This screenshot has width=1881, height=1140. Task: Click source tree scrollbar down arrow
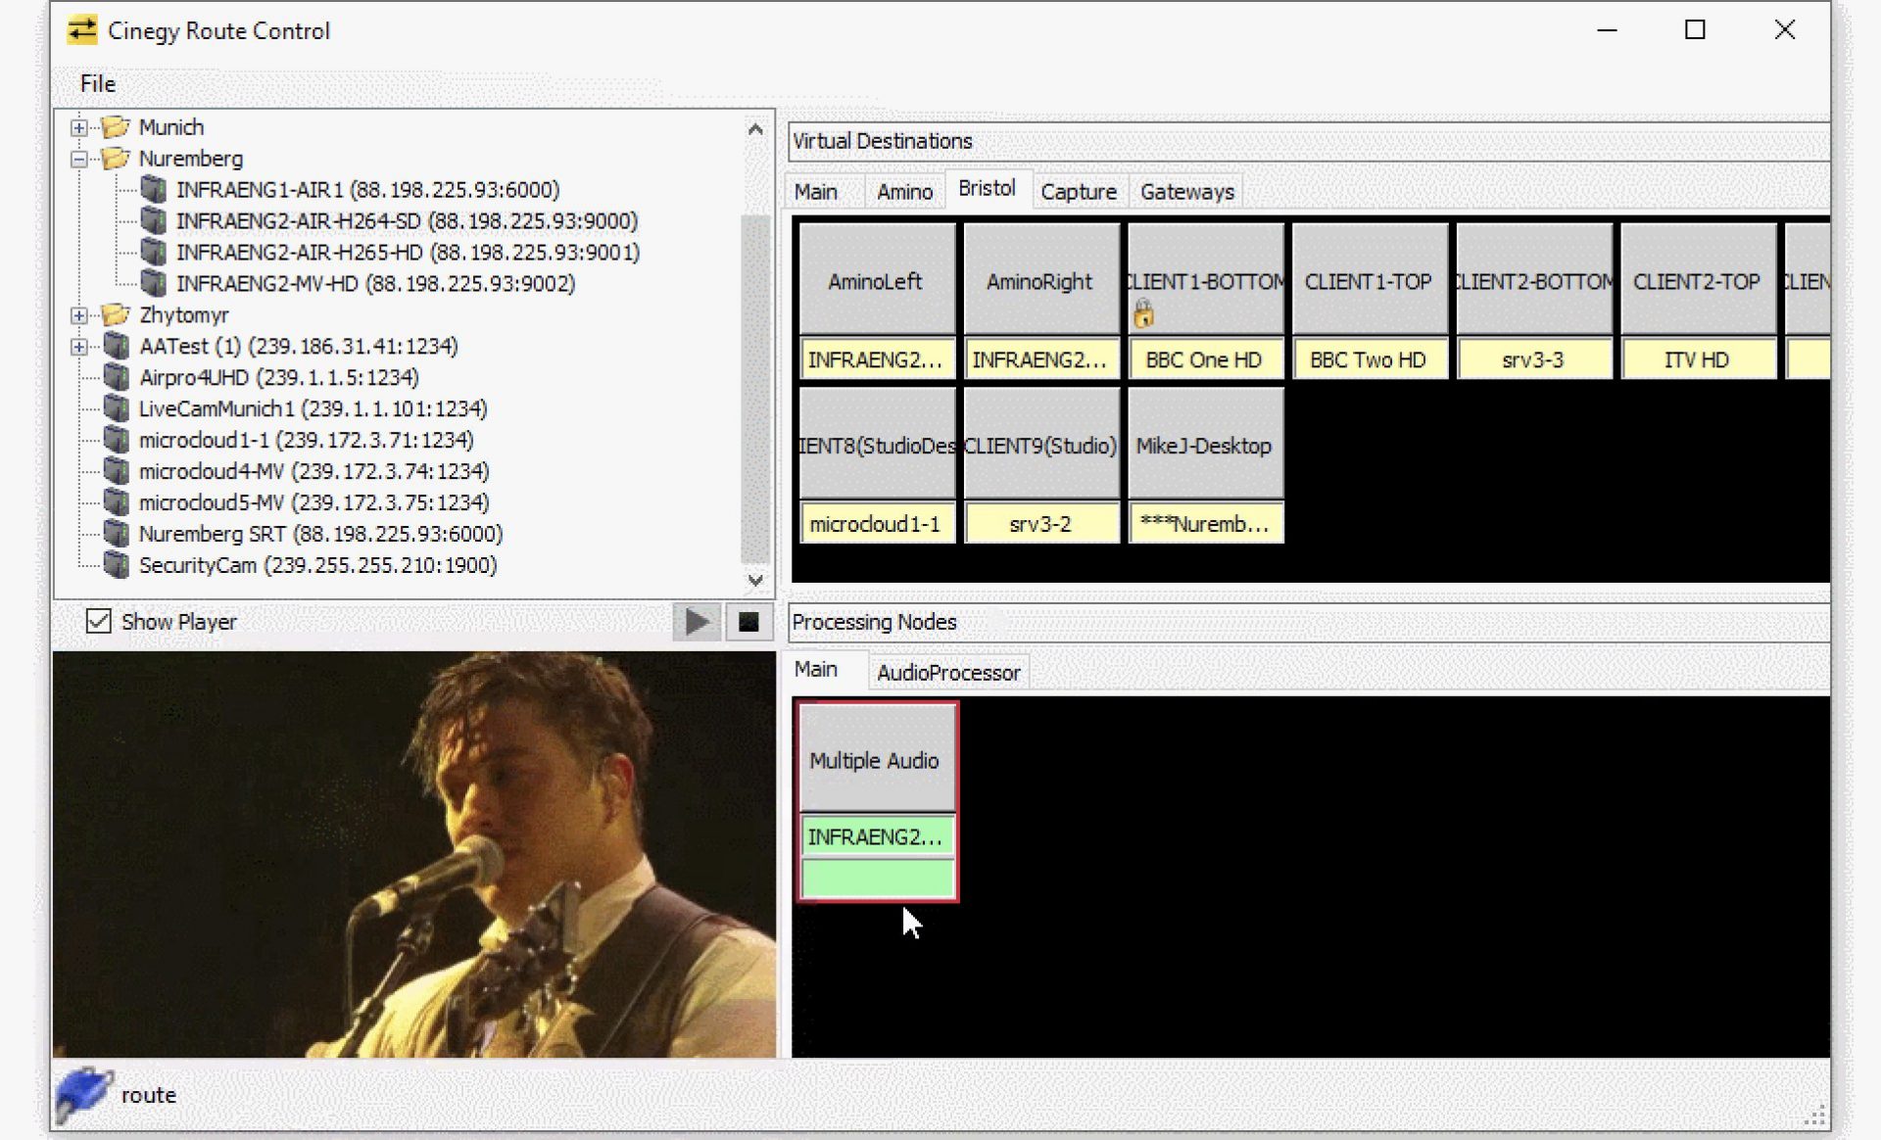tap(755, 581)
